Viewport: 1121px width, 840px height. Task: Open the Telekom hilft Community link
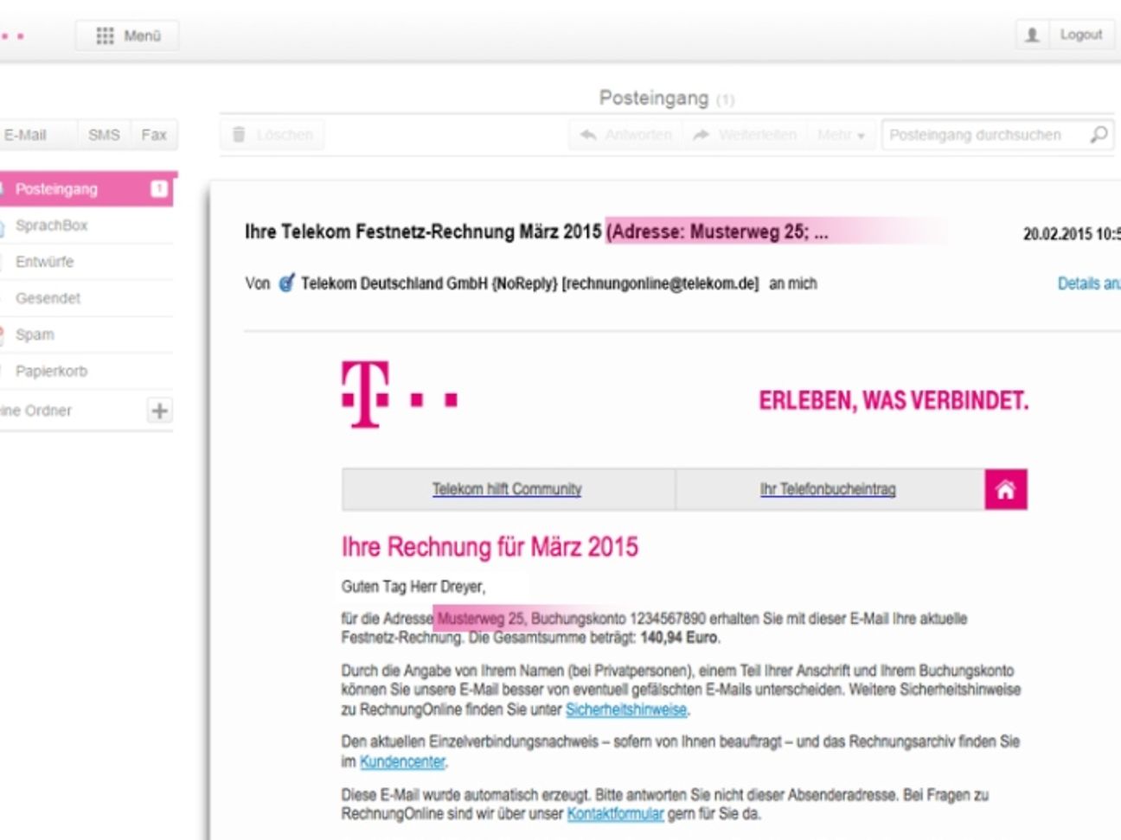point(507,489)
